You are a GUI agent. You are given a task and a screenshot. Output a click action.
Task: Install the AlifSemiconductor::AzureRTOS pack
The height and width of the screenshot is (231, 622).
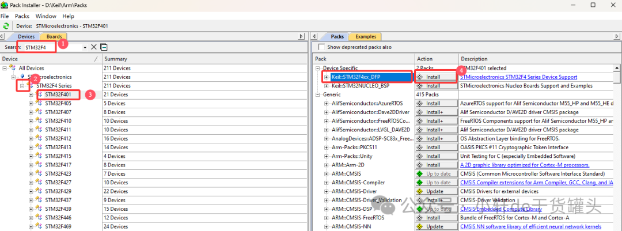point(437,103)
